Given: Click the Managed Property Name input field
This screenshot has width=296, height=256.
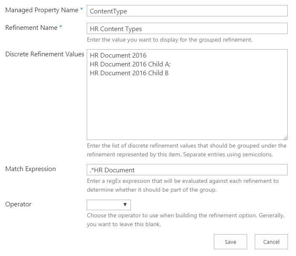Looking at the screenshot, I should [187, 11].
